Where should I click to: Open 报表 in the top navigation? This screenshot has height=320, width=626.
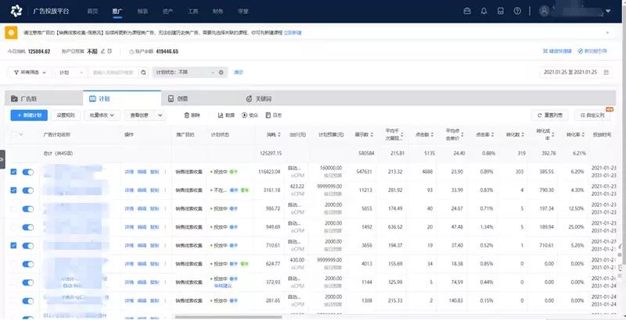tap(142, 11)
